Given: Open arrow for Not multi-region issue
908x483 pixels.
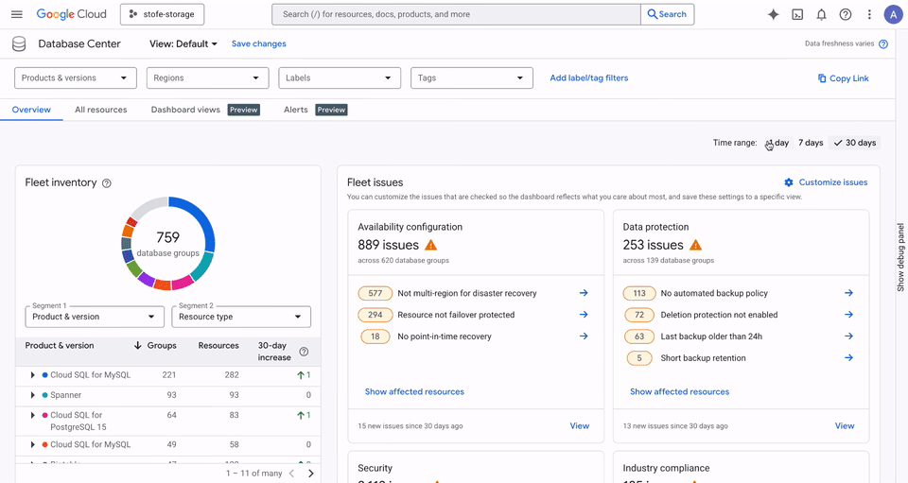Looking at the screenshot, I should [584, 293].
